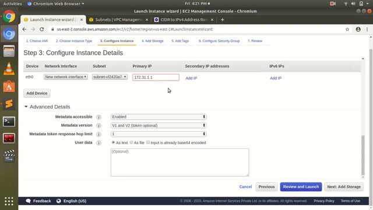
Task: Show info for User data
Action: click(98, 143)
